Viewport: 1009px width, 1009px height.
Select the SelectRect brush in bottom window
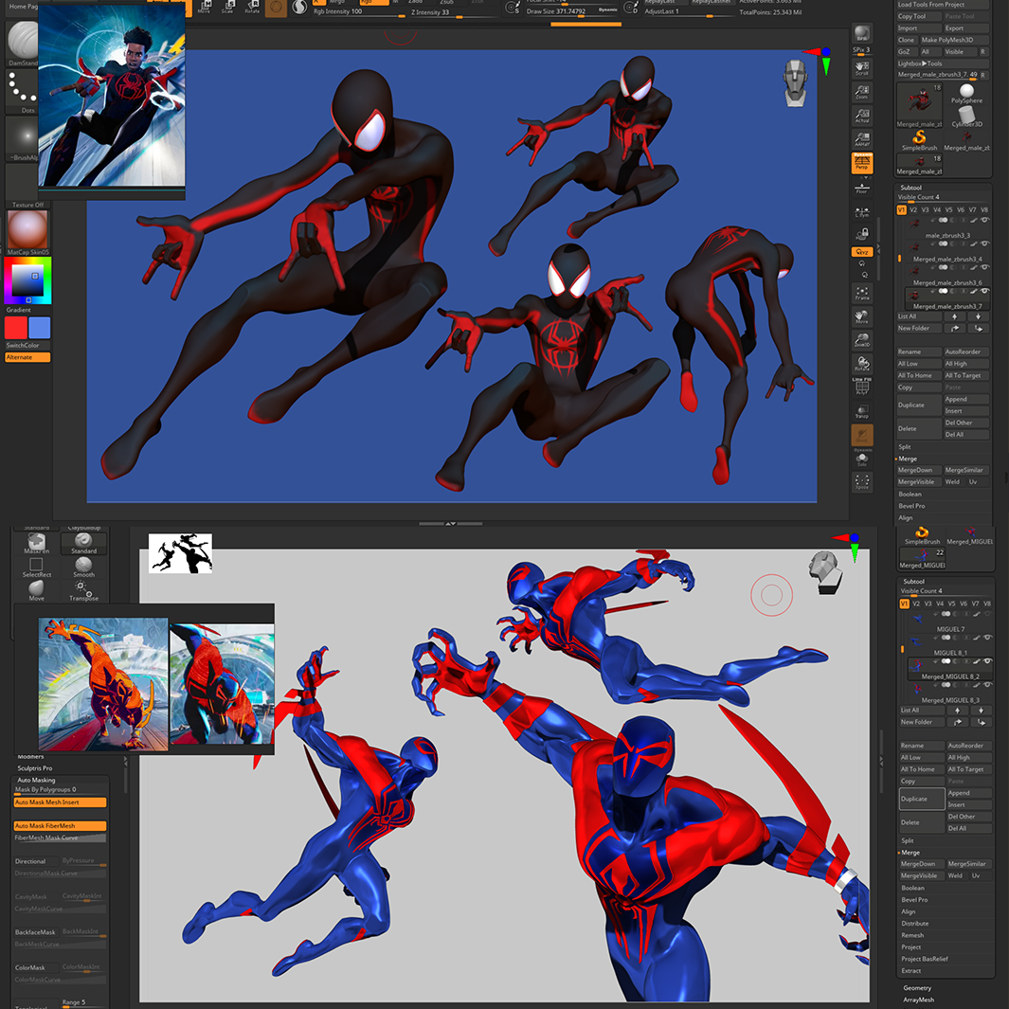[x=37, y=568]
